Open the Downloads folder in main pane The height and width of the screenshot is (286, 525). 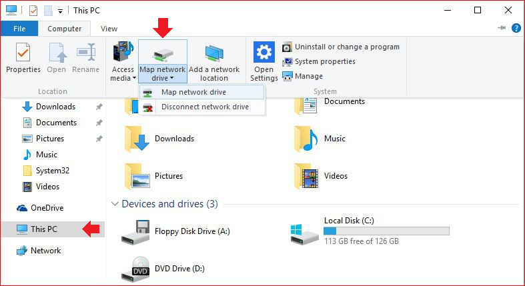point(159,139)
